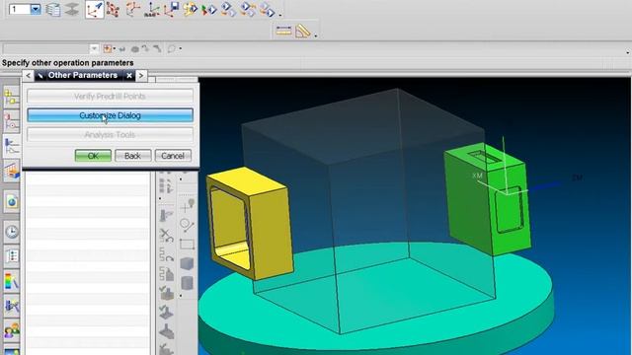
Task: Select the highlighted WCS dynamics icon
Action: pos(95,9)
